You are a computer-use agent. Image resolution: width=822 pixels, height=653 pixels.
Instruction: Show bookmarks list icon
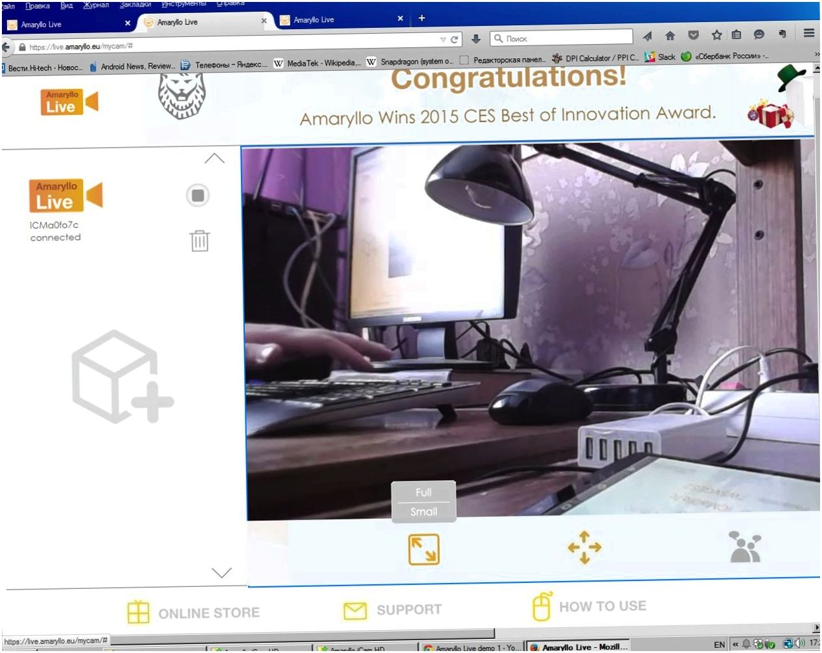(736, 34)
